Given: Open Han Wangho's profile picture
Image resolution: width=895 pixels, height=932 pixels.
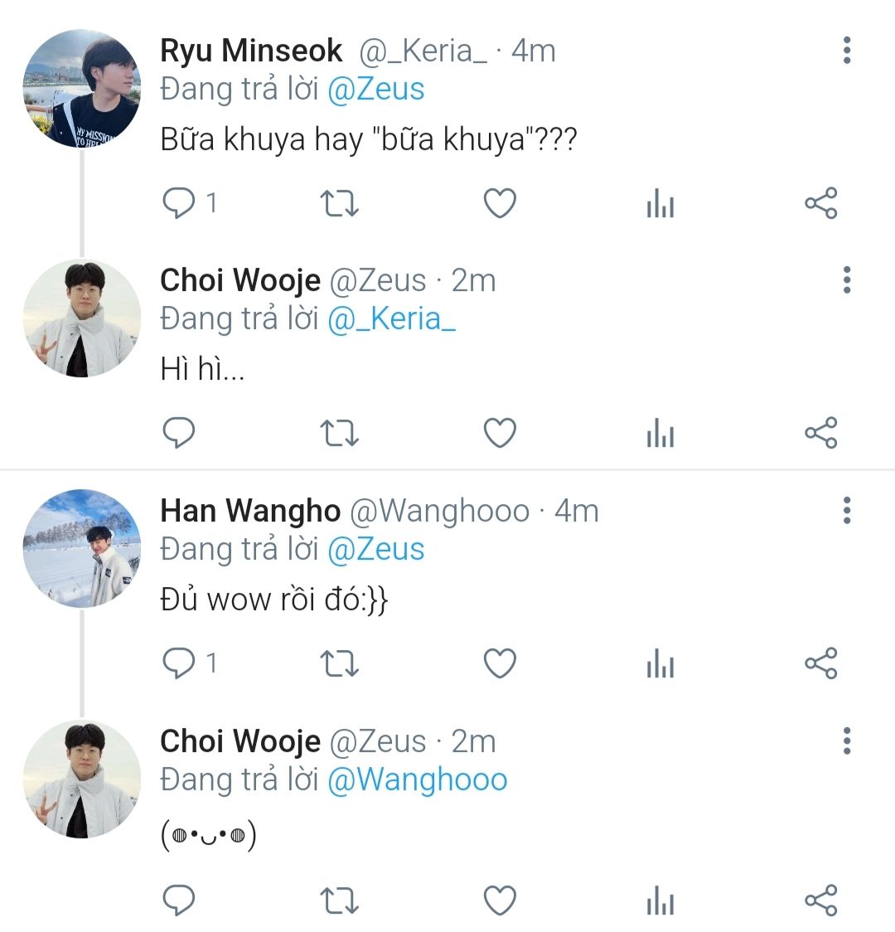Looking at the screenshot, I should (x=81, y=548).
